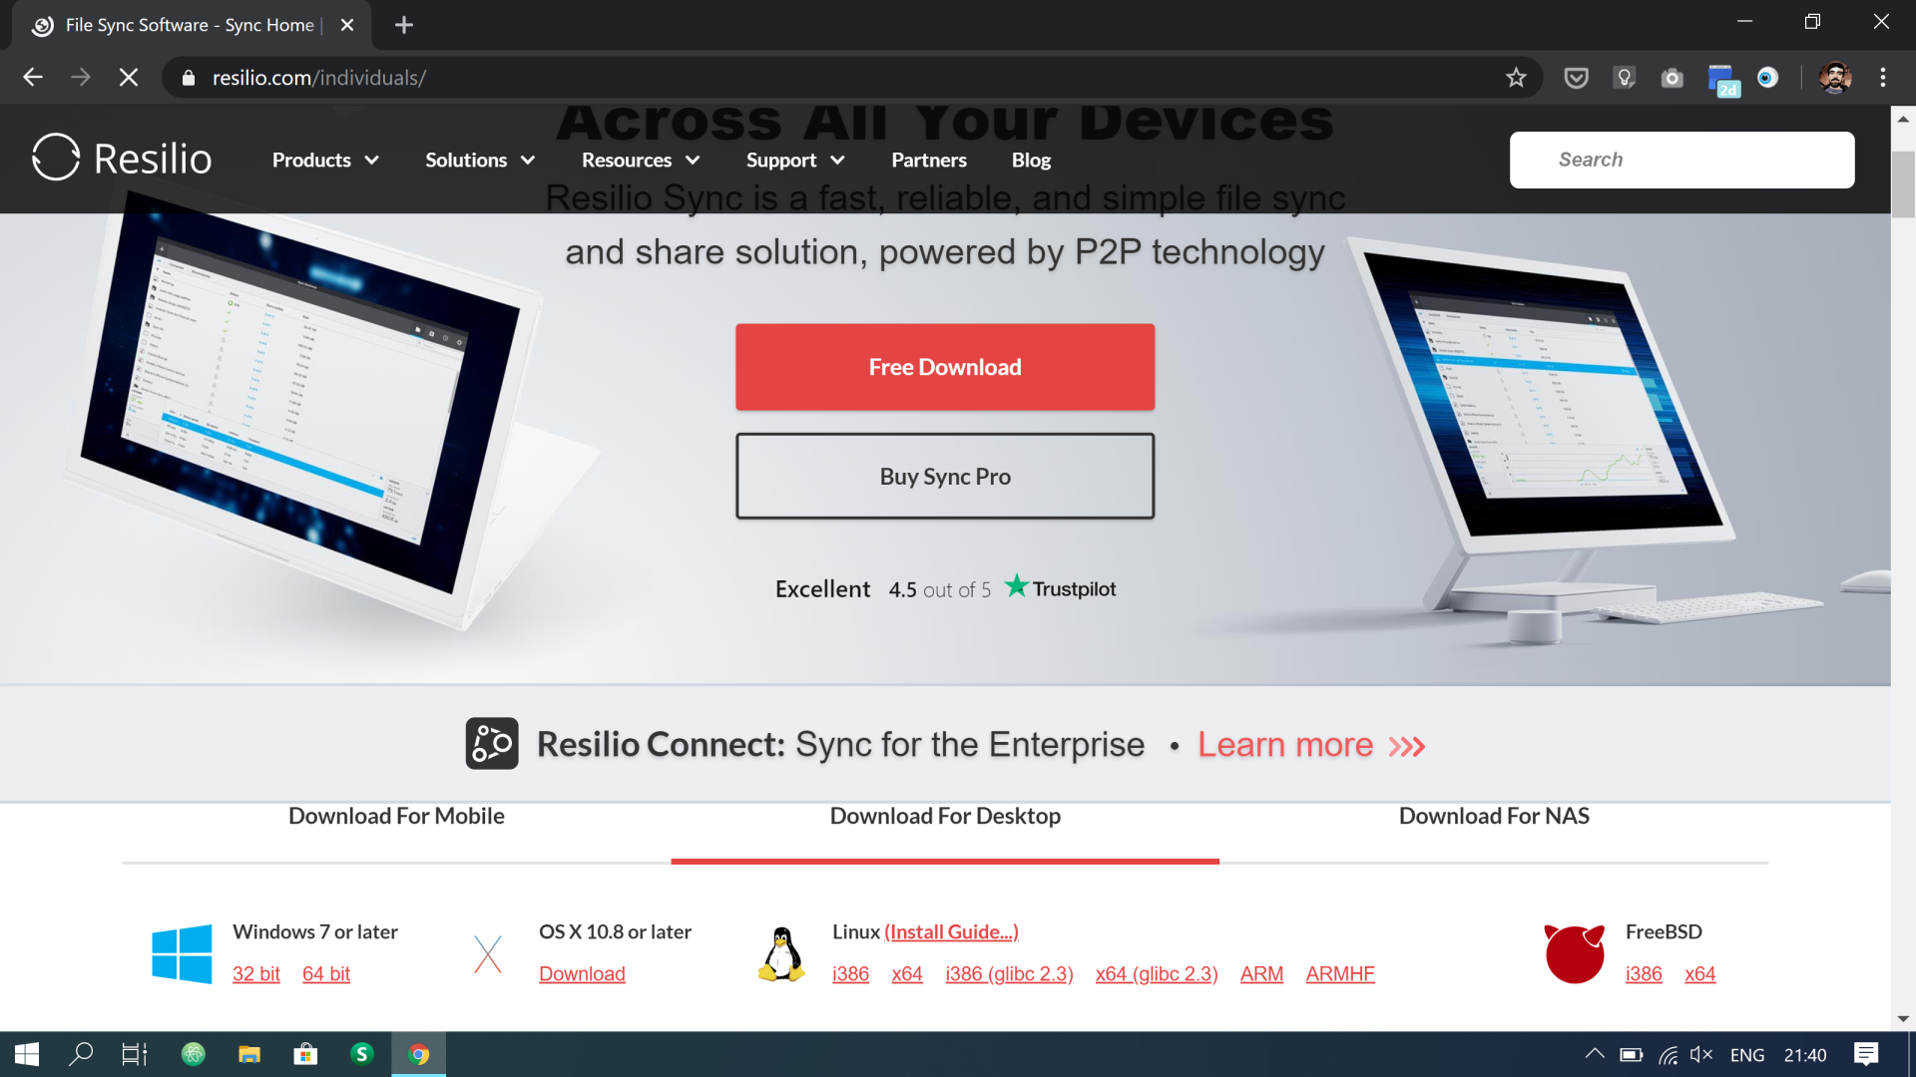Image resolution: width=1916 pixels, height=1077 pixels.
Task: Open the Pocket extension icon
Action: [x=1576, y=78]
